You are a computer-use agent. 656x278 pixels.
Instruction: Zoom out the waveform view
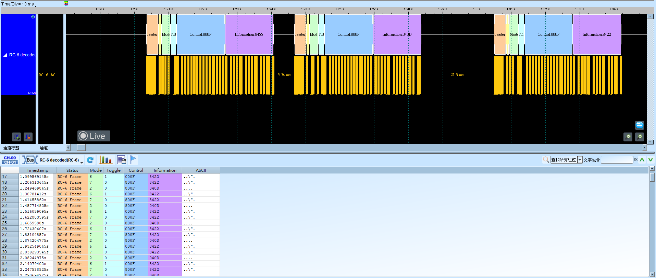pyautogui.click(x=628, y=137)
